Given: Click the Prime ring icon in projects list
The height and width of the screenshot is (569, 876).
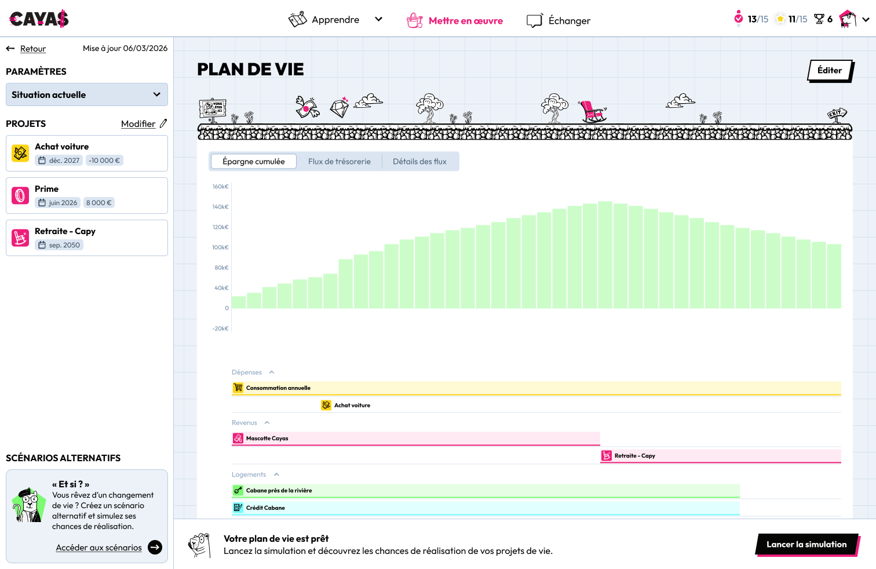Looking at the screenshot, I should click(20, 195).
